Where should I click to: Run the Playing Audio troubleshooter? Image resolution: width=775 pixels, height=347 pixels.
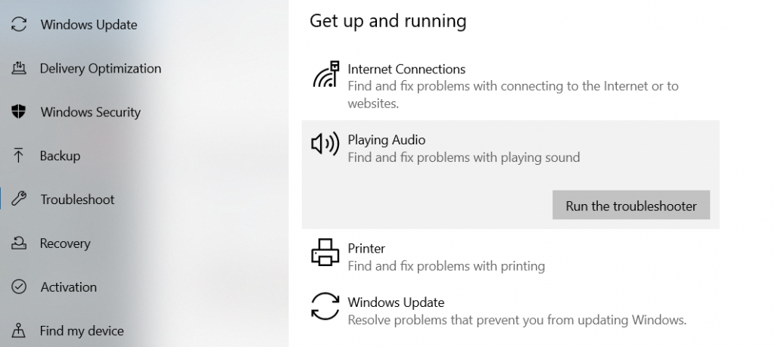(x=630, y=206)
